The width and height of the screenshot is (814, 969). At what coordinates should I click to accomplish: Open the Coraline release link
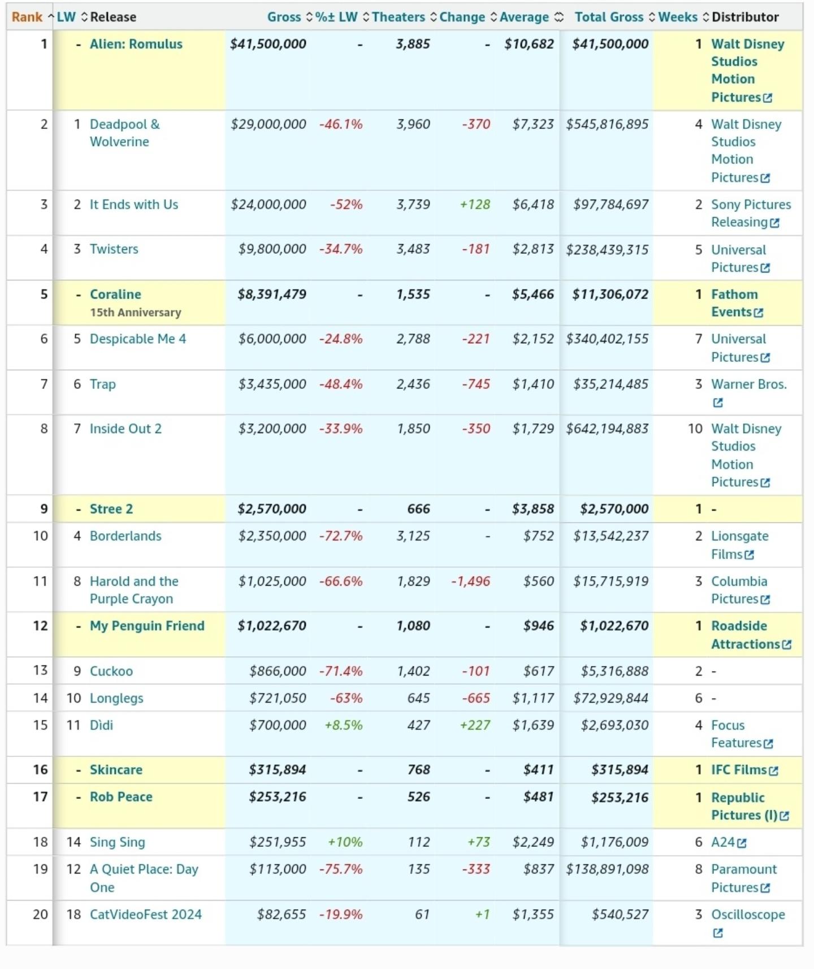coord(116,295)
